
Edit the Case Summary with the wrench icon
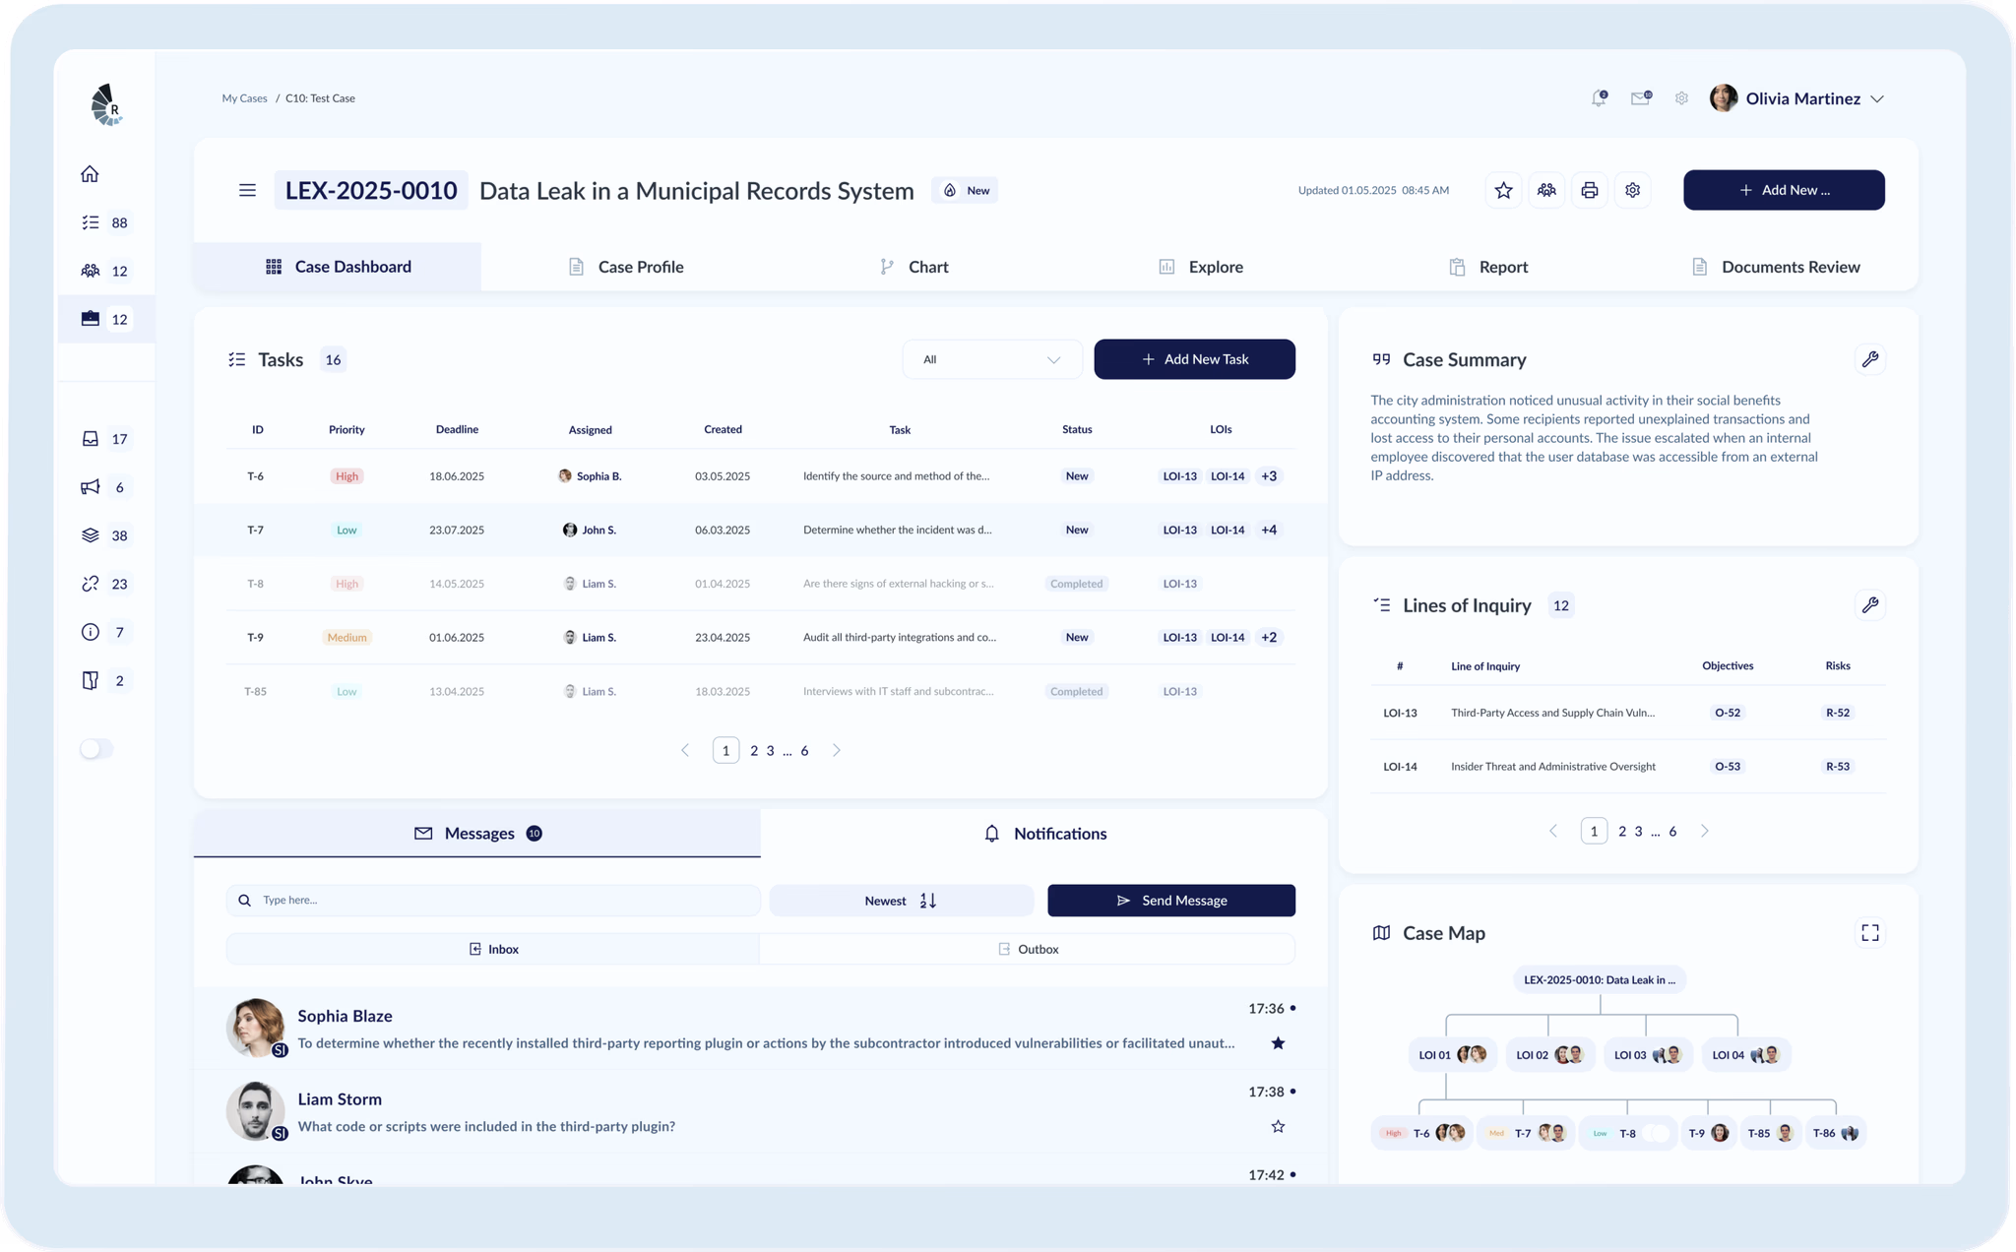coord(1870,359)
